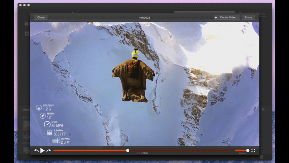Click the save icon in background sidebar
The width and height of the screenshot is (289, 163).
pos(27,34)
